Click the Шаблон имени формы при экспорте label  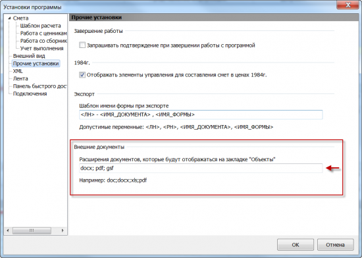[x=124, y=106]
